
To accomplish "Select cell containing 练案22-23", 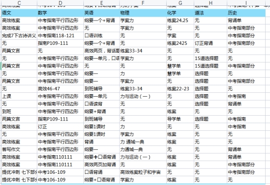I will pyautogui.click(x=180, y=89).
